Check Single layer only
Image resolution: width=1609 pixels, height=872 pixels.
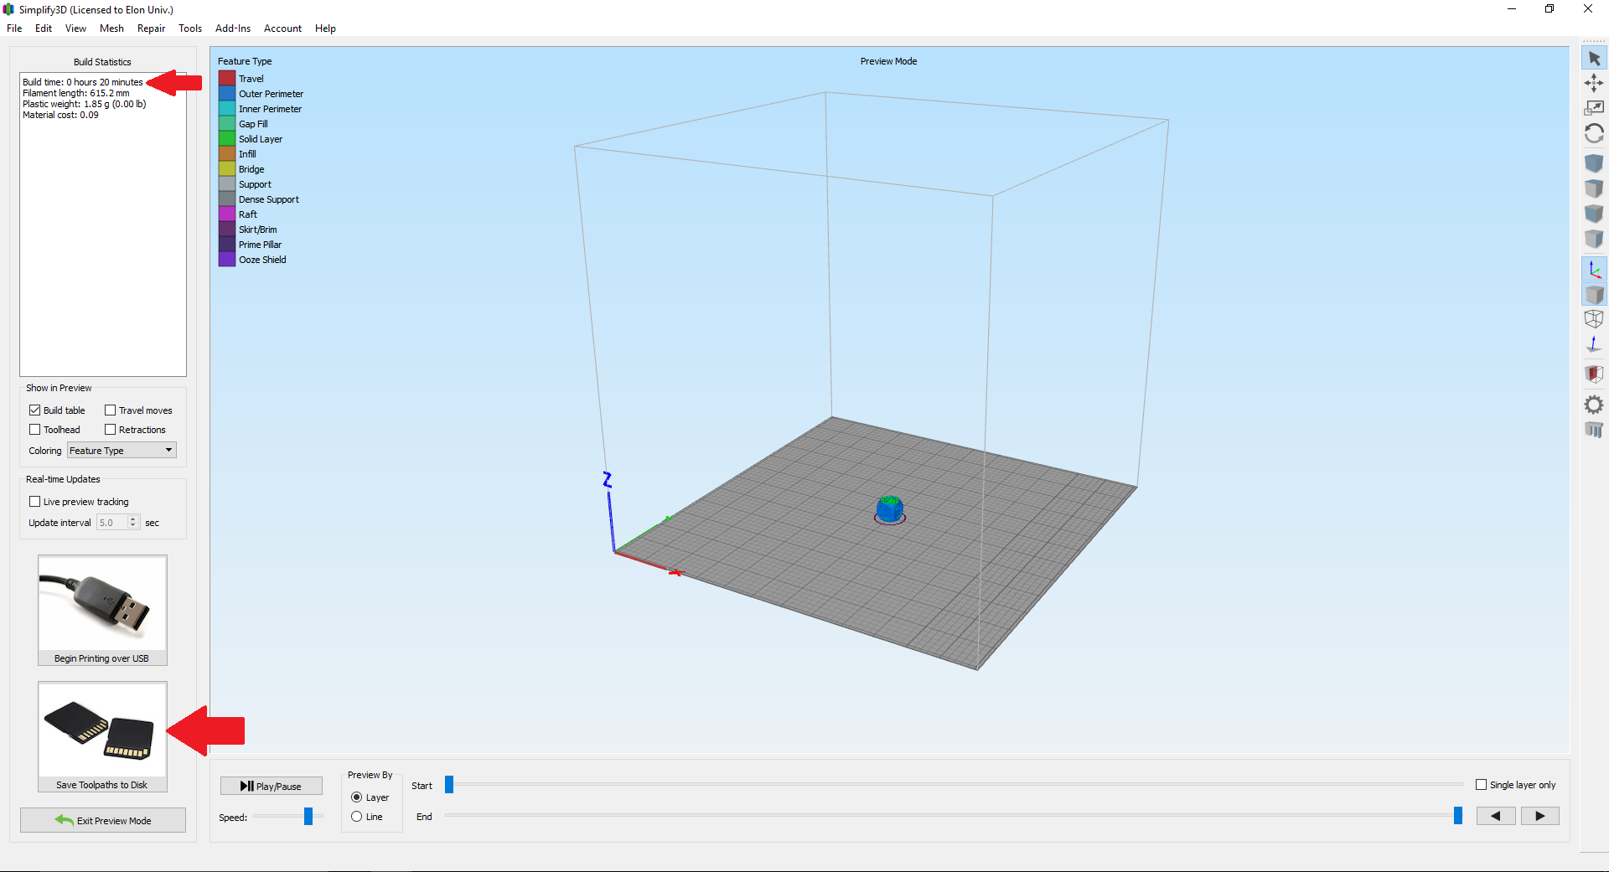[1481, 785]
